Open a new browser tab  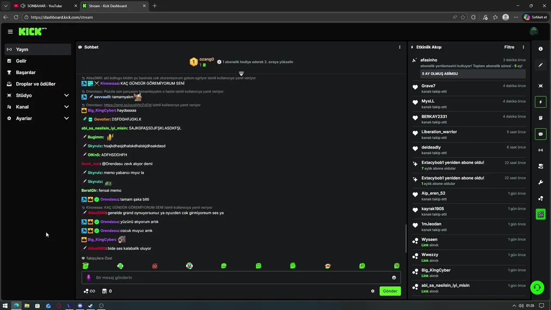(x=155, y=6)
